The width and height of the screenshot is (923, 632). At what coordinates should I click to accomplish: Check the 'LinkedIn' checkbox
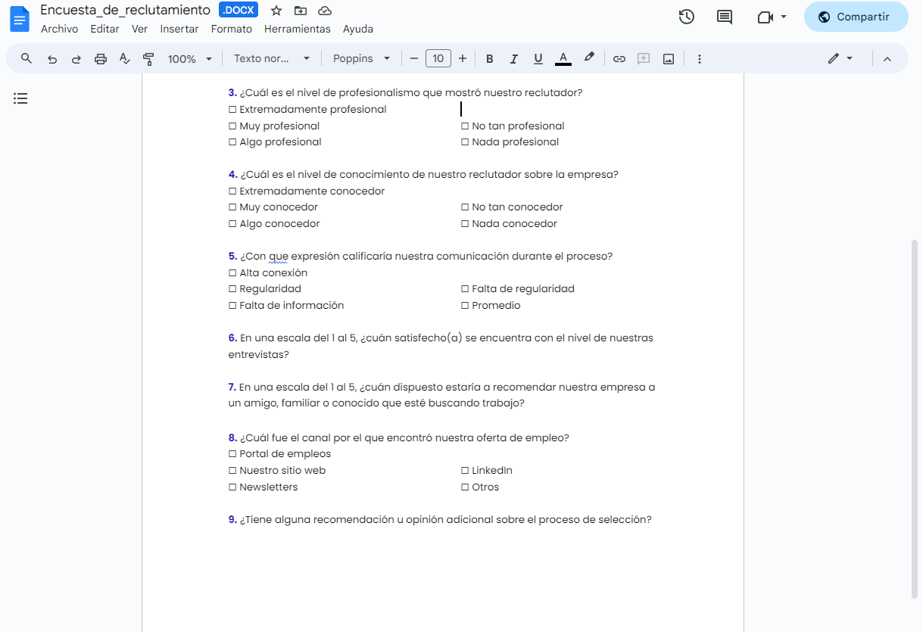[x=465, y=471]
